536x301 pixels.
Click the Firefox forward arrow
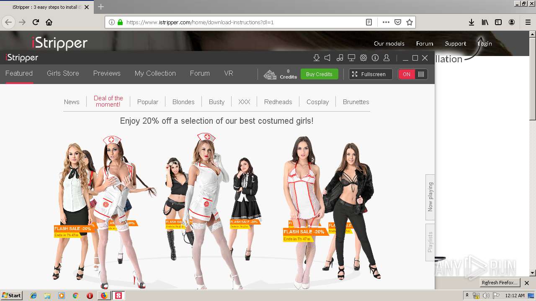[22, 22]
